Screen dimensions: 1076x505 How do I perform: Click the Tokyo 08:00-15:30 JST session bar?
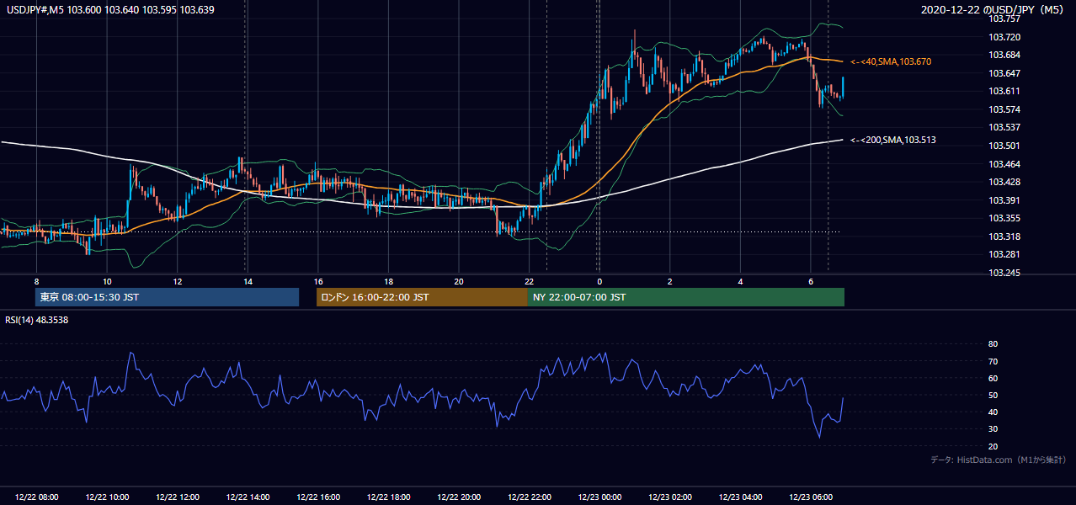pyautogui.click(x=167, y=297)
